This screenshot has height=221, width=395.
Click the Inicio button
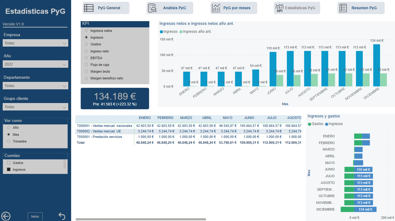coord(35,216)
